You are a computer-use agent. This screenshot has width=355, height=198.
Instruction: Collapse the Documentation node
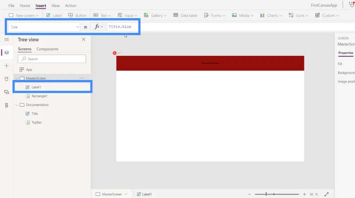coord(17,105)
